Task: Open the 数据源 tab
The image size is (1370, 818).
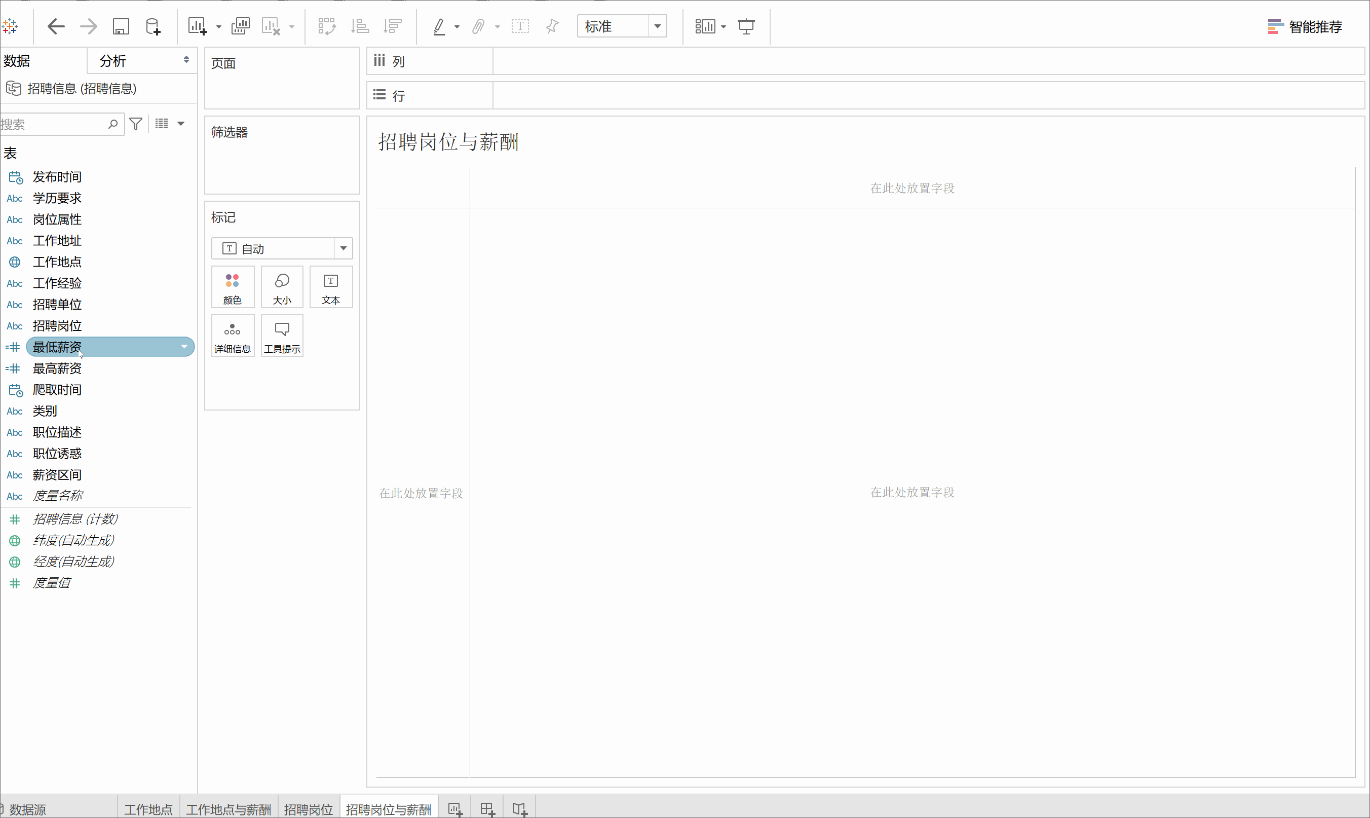Action: 27,809
